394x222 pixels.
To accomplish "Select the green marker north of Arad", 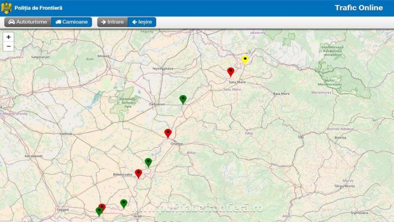I will (124, 203).
